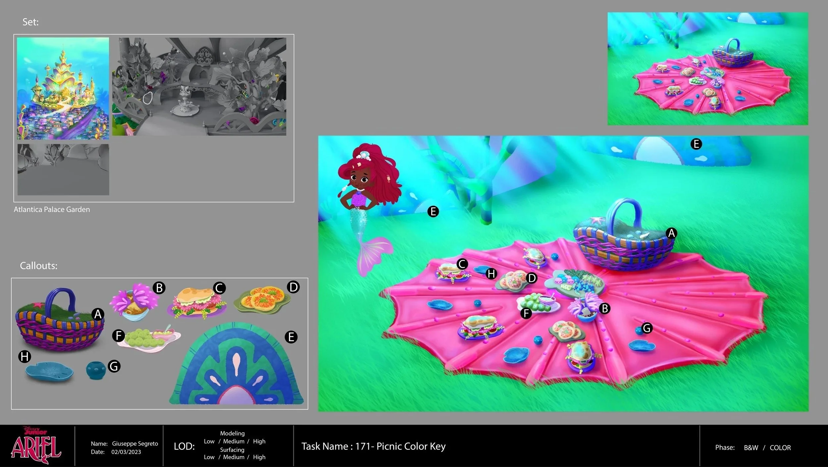This screenshot has width=828, height=467.
Task: Click the 'Modeling' label
Action: (232, 433)
